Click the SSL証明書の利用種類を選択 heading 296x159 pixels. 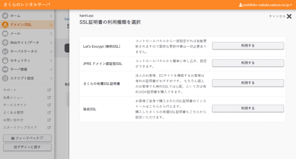pyautogui.click(x=110, y=22)
